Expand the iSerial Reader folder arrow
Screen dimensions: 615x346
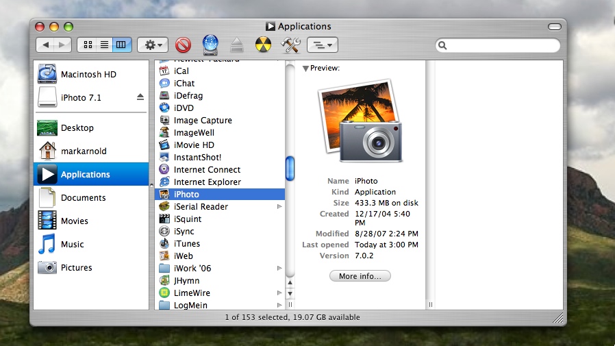[x=279, y=207]
